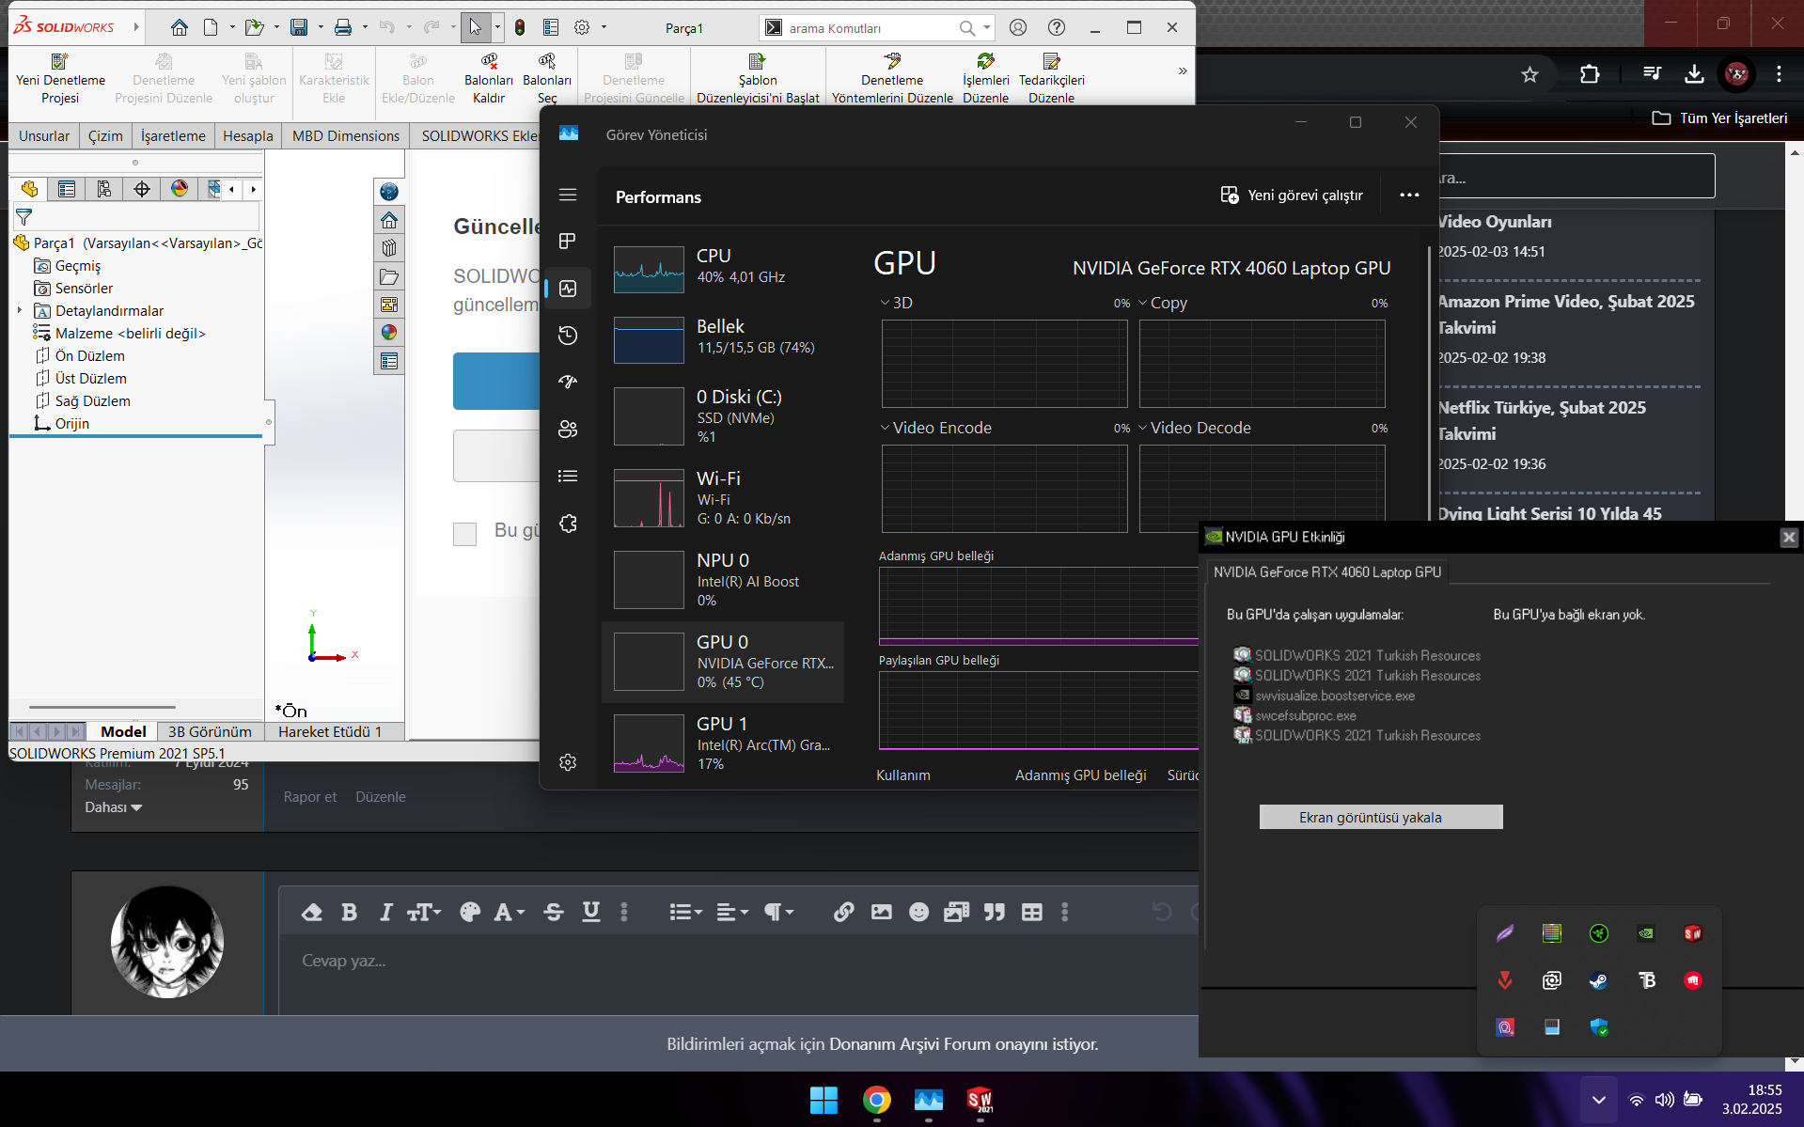Viewport: 1804px width, 1127px height.
Task: Open SolidWorks options gear icon
Action: click(x=582, y=27)
